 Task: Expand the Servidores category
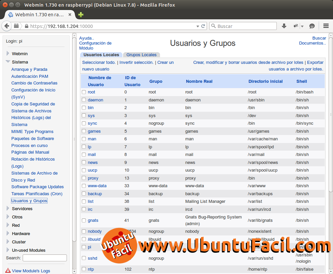pos(8,208)
